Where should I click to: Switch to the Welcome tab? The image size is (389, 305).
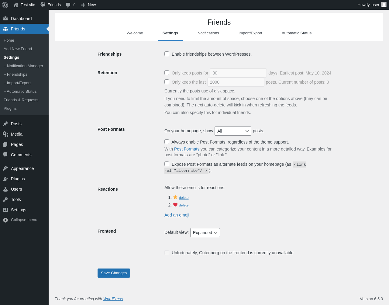click(x=135, y=33)
